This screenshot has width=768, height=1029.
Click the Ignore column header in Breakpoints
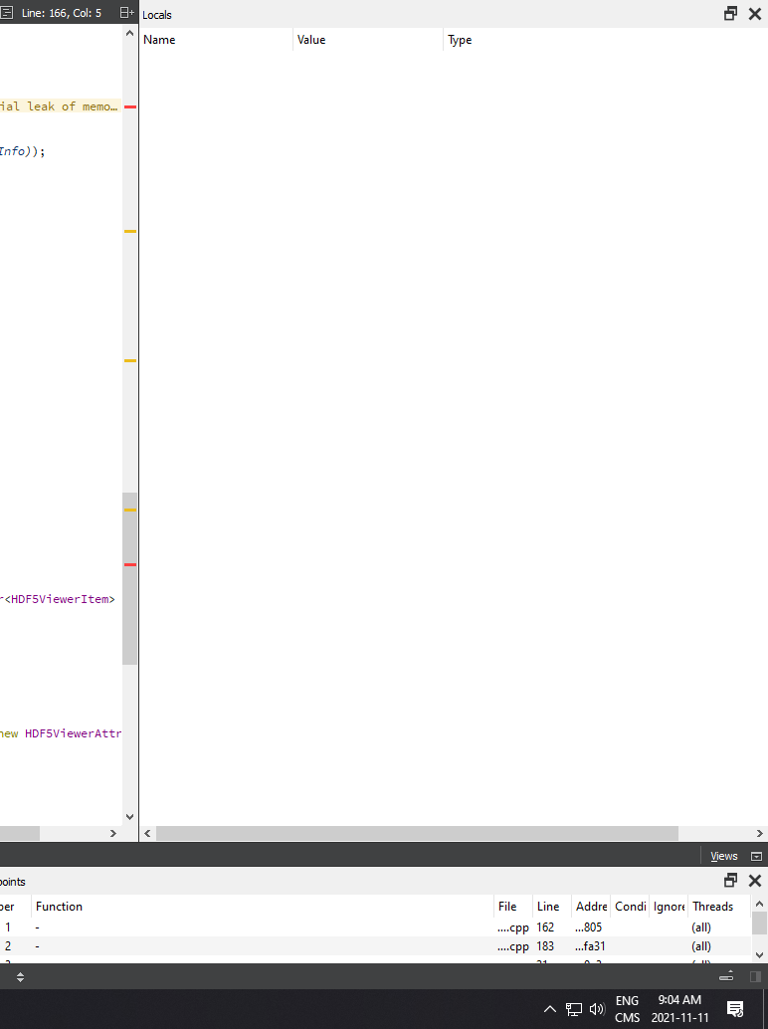click(x=669, y=907)
